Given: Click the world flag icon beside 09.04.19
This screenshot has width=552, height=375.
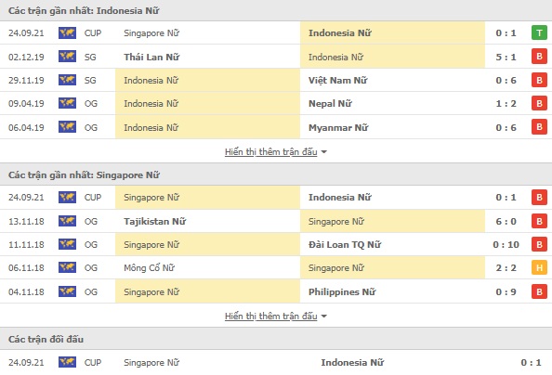Looking at the screenshot, I should tap(67, 103).
